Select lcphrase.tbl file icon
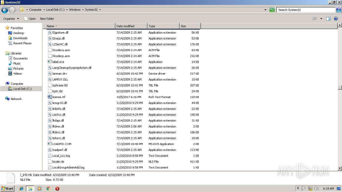Screen dimensions: 342x192 (x=50, y=85)
